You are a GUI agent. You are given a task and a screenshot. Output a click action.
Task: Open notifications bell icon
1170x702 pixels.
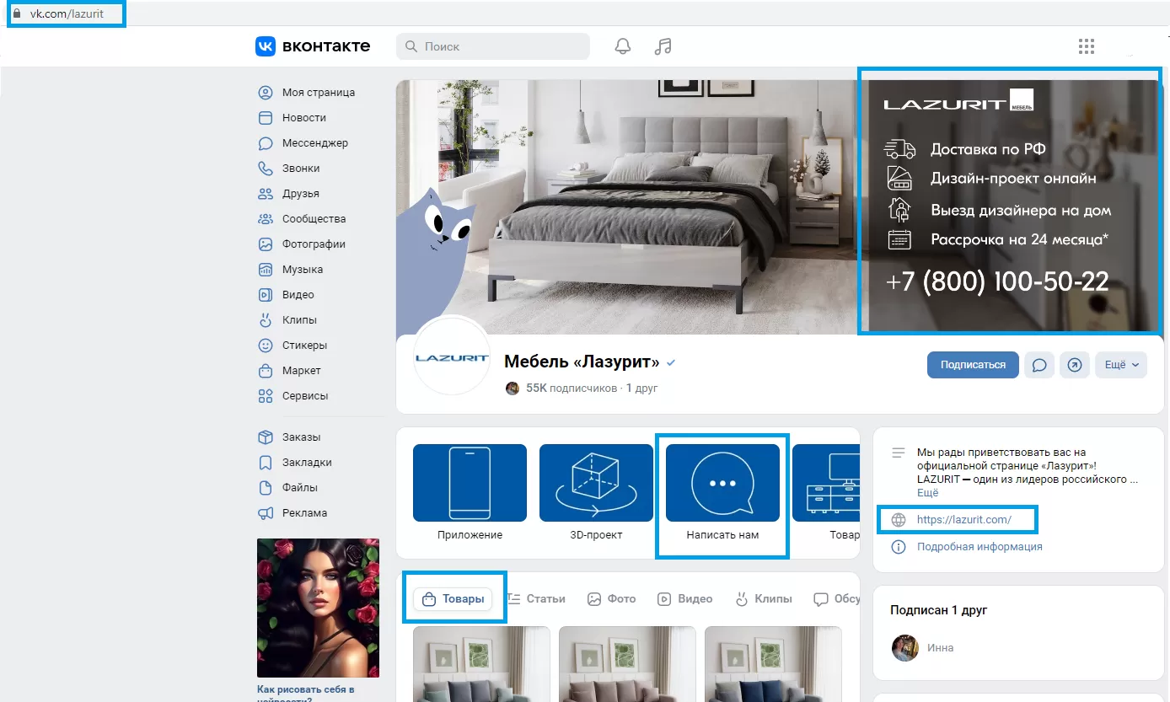click(x=622, y=46)
